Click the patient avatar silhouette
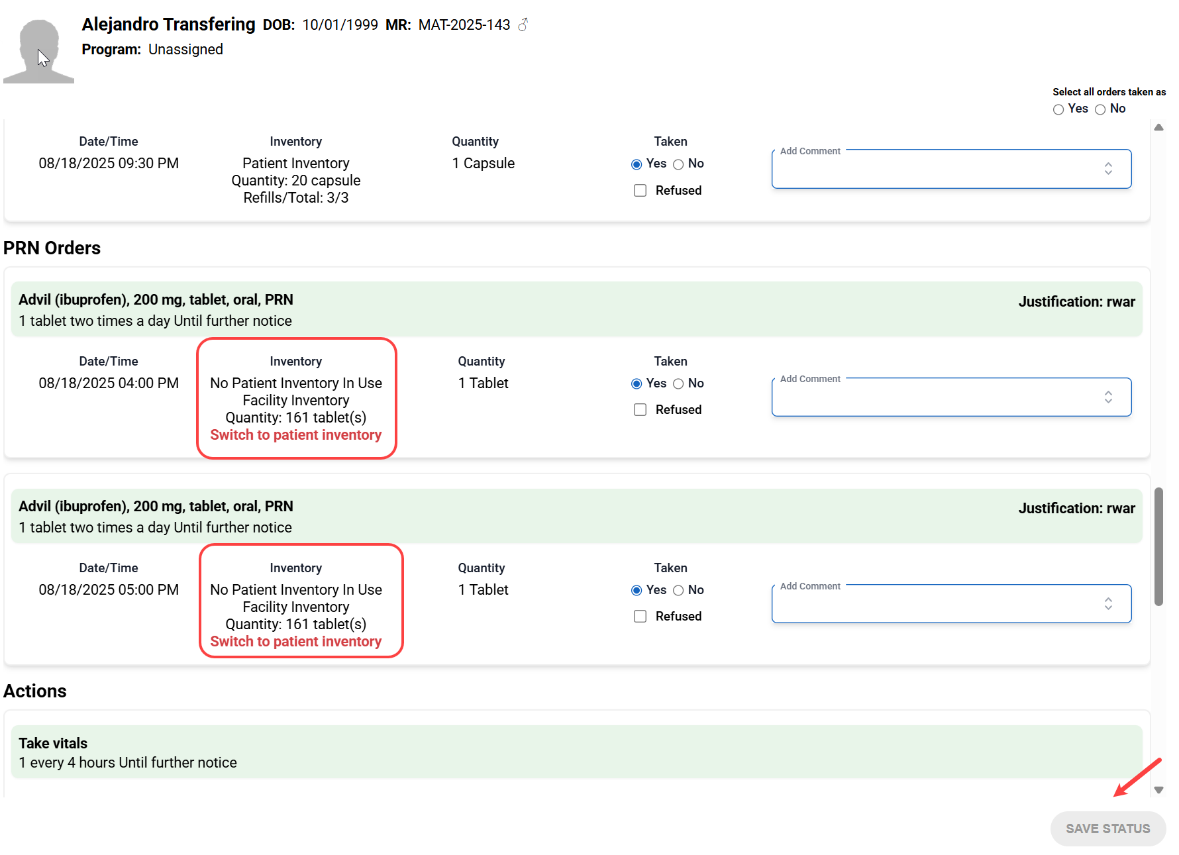The width and height of the screenshot is (1179, 855). (38, 51)
